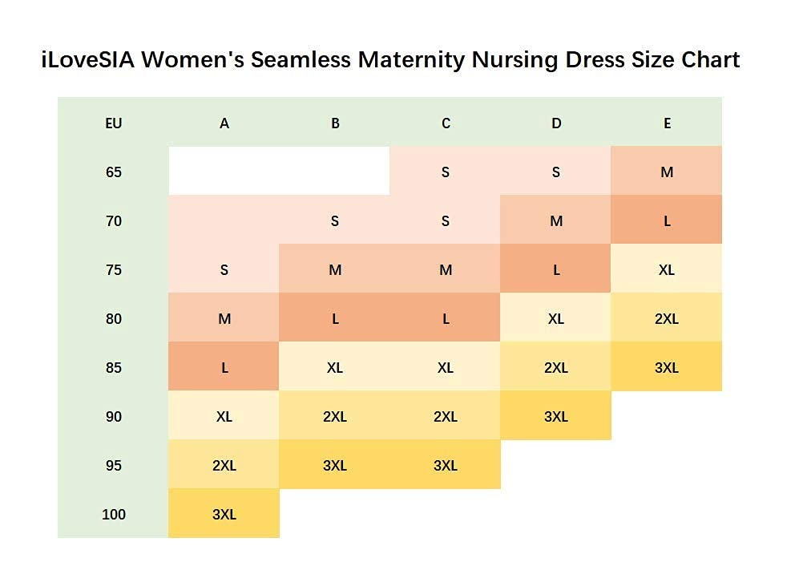Click the S cell in row 75

224,270
